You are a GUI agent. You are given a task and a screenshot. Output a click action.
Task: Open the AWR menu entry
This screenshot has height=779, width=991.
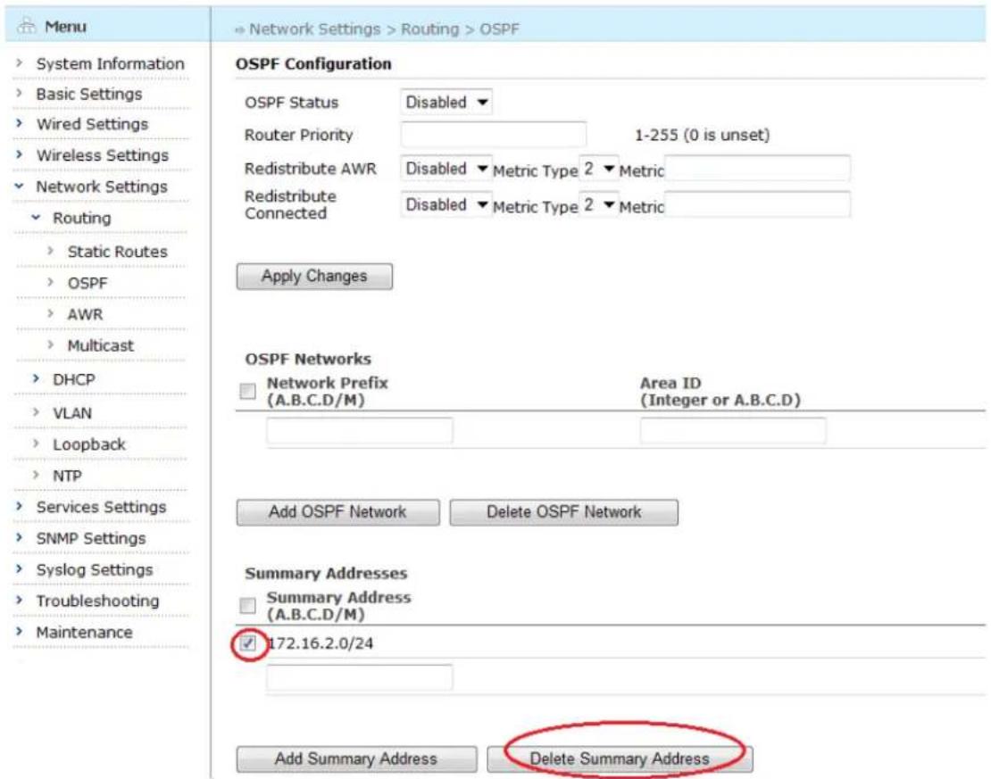85,314
